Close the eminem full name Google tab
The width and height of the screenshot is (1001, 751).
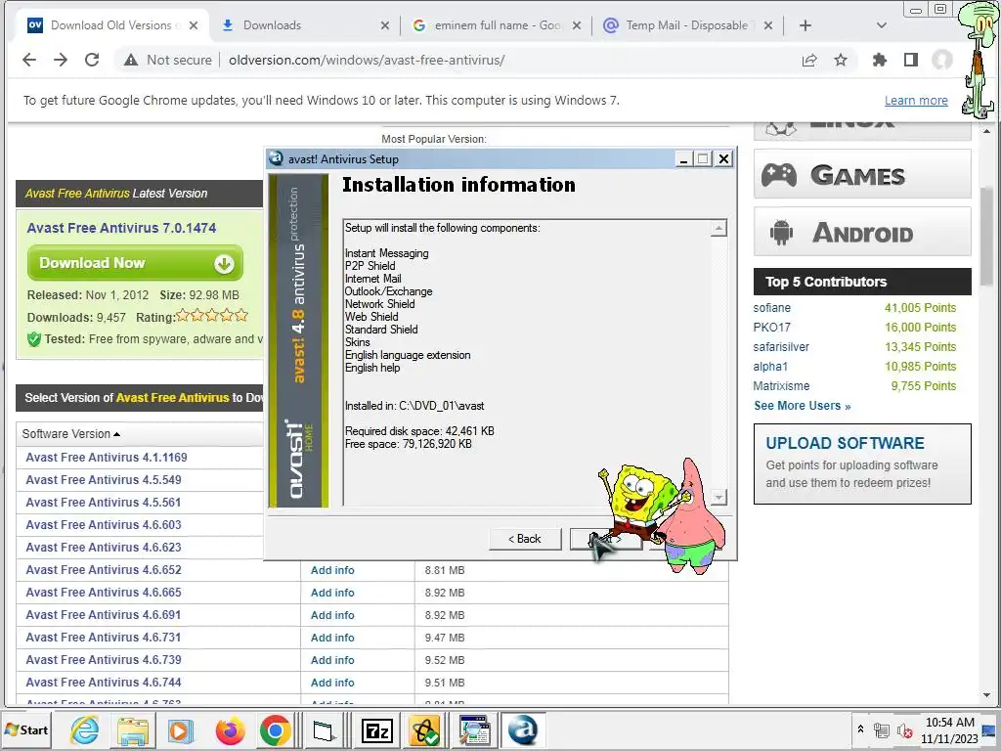tap(577, 25)
